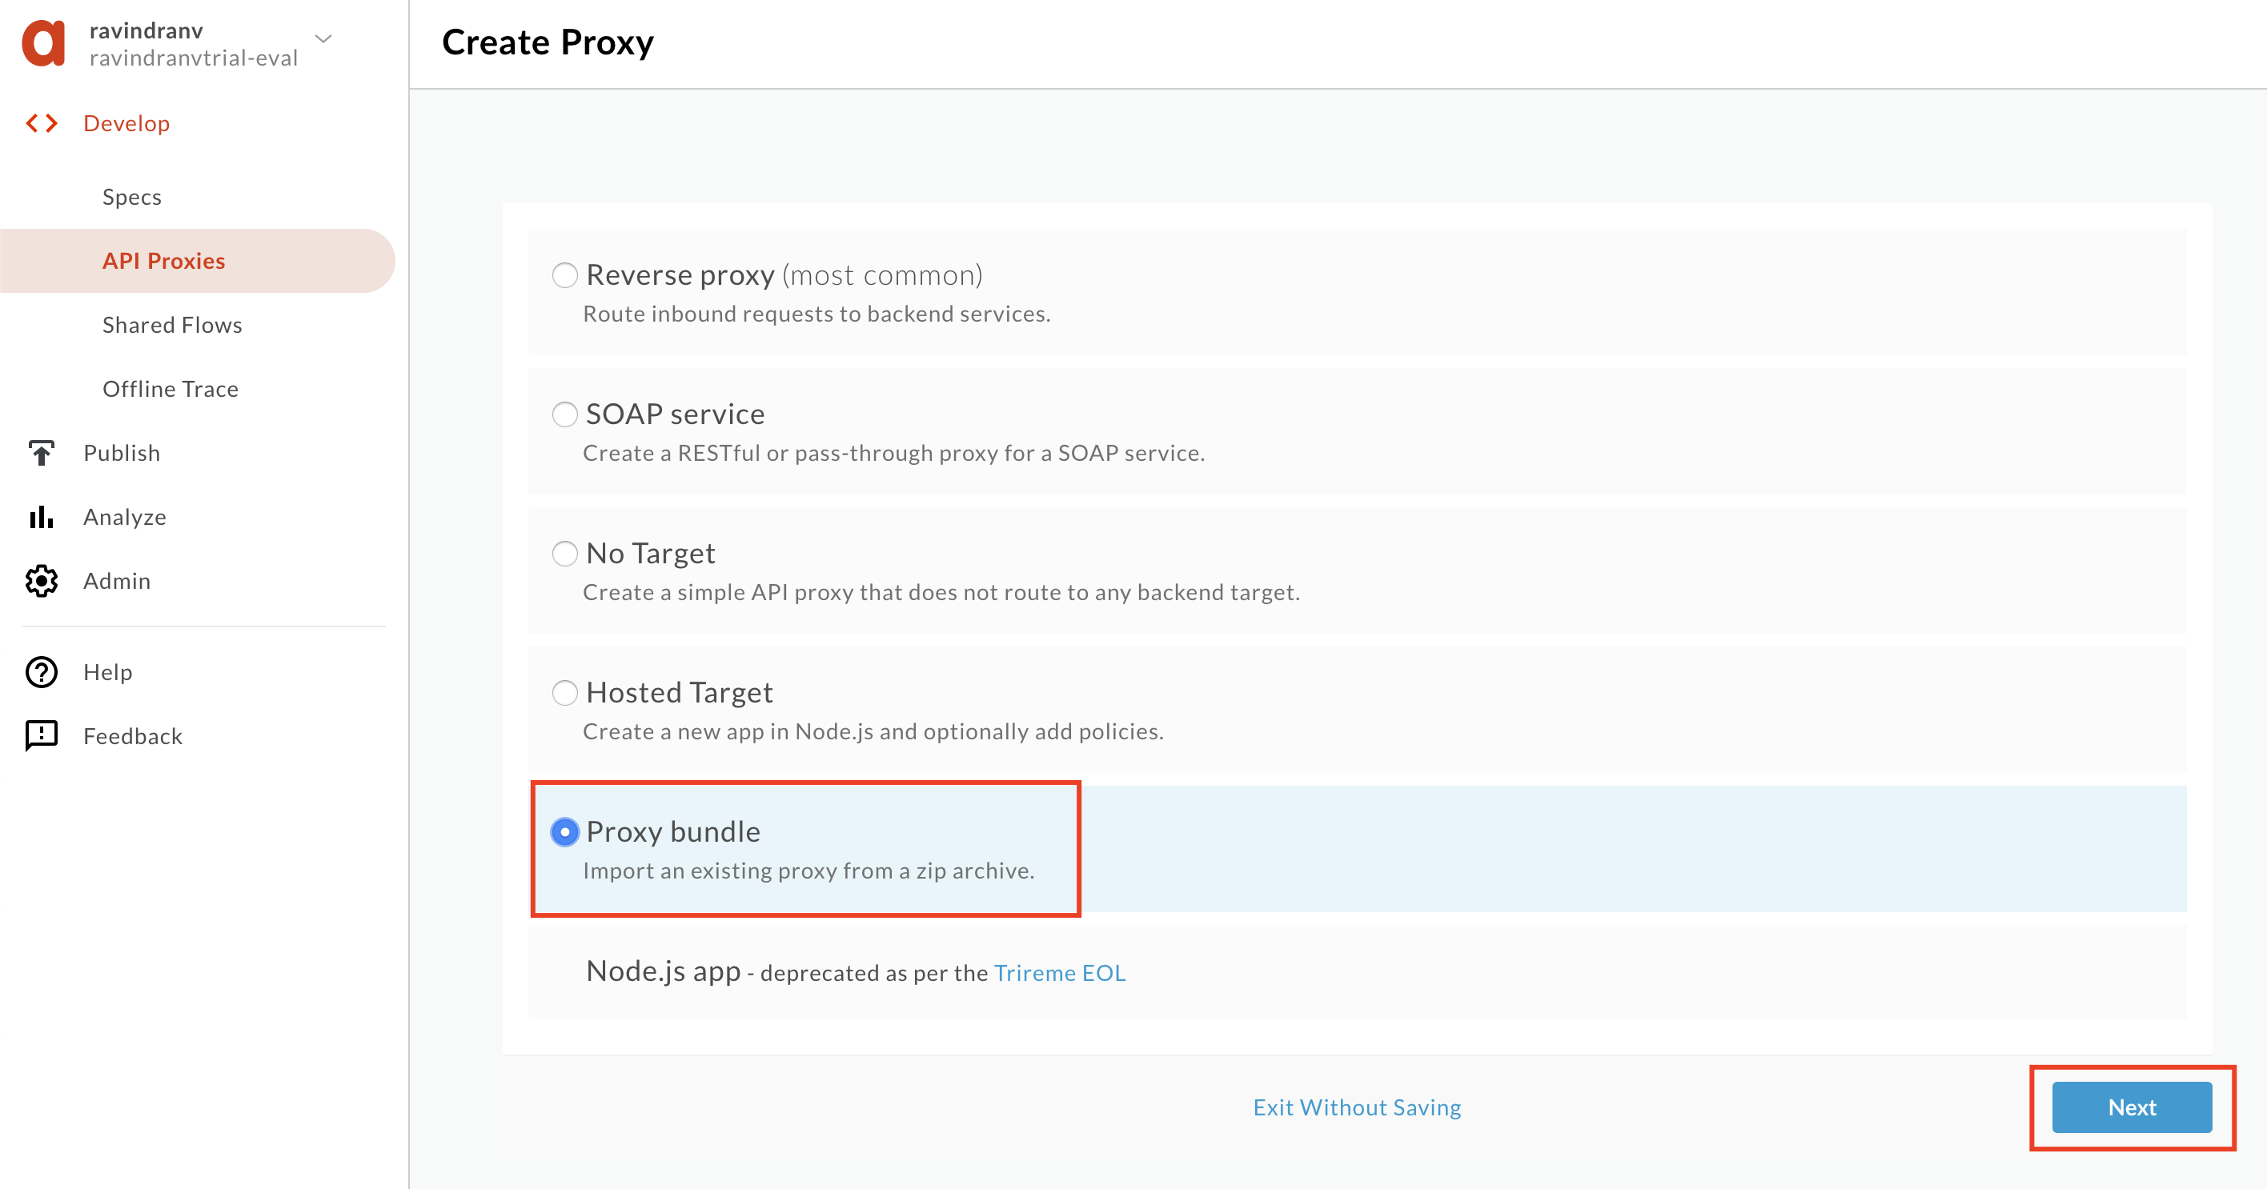Viewport: 2267px width, 1189px height.
Task: Click the Analyze bar chart icon
Action: (x=42, y=517)
